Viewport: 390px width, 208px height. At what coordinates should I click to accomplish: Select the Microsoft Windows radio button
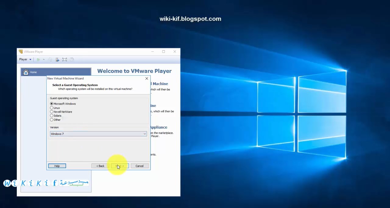tap(51, 104)
